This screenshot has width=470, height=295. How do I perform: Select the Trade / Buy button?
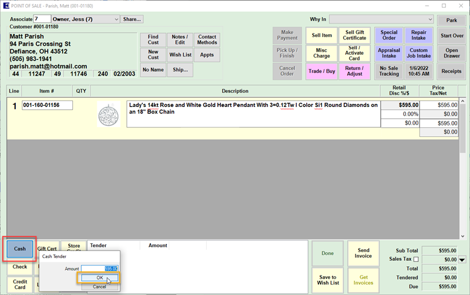point(321,71)
